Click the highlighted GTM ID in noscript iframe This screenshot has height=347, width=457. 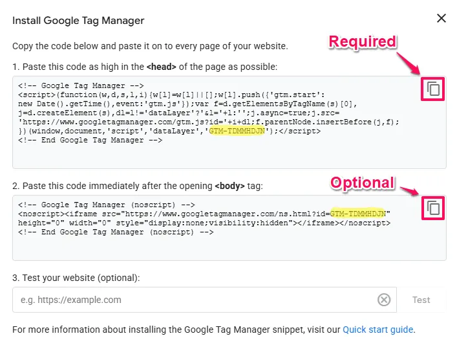pos(357,214)
